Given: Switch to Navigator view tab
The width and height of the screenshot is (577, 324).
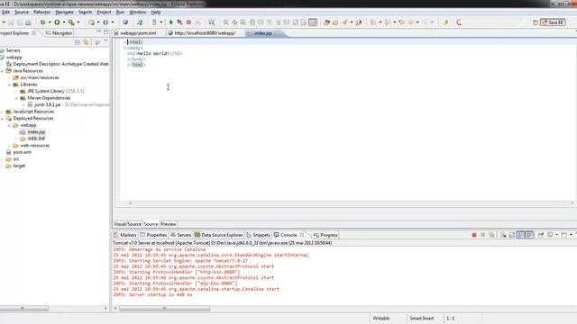Looking at the screenshot, I should (x=59, y=33).
